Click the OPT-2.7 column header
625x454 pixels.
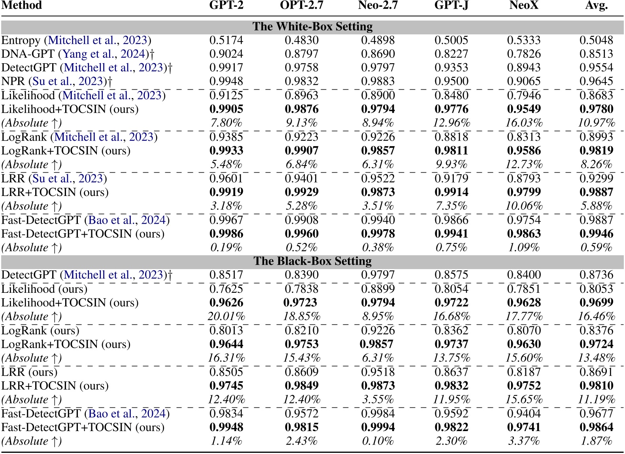[301, 6]
